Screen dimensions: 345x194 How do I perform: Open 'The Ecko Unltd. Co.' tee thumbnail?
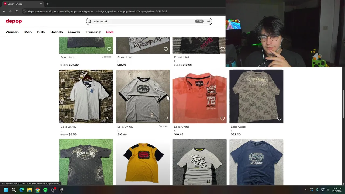pyautogui.click(x=199, y=162)
